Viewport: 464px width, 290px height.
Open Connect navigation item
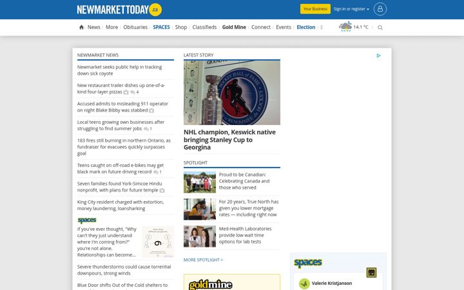261,27
